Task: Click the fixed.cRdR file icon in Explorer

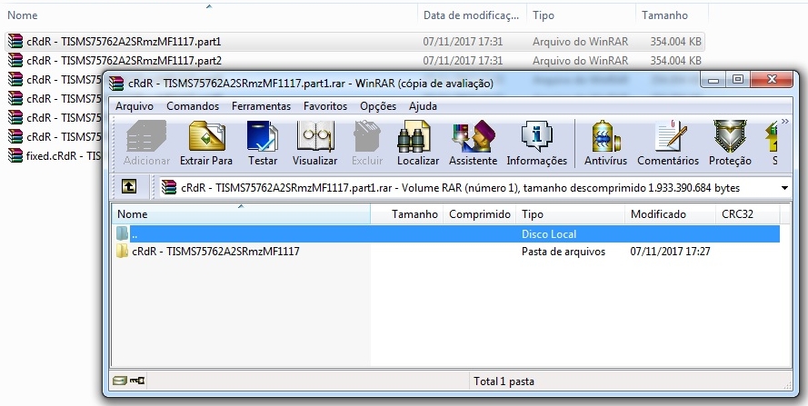Action: click(x=15, y=155)
